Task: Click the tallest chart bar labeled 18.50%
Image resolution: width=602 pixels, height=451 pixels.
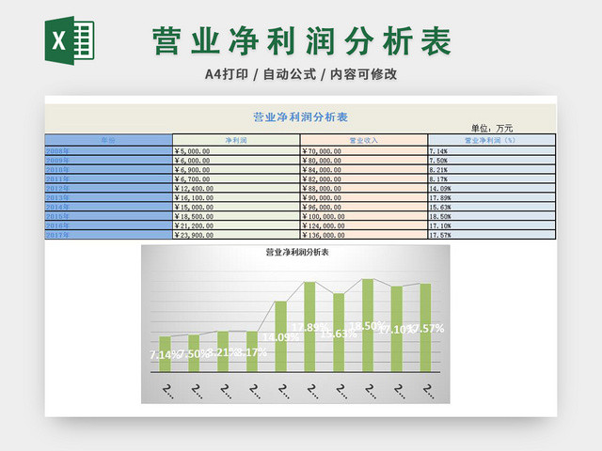Action: pyautogui.click(x=368, y=325)
